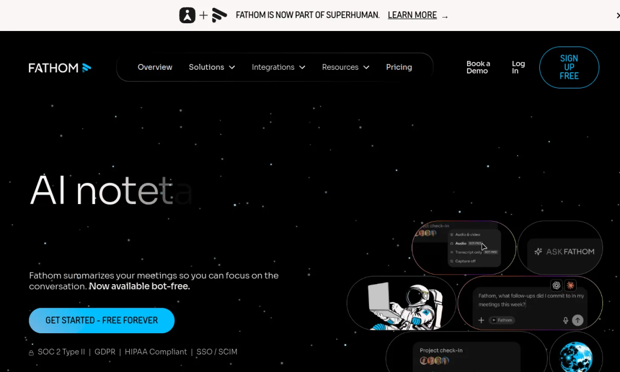This screenshot has width=620, height=372.
Task: Click the Fathom logo in the navbar
Action: click(60, 68)
